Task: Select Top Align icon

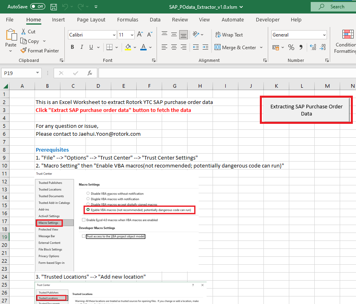Action: click(x=164, y=35)
